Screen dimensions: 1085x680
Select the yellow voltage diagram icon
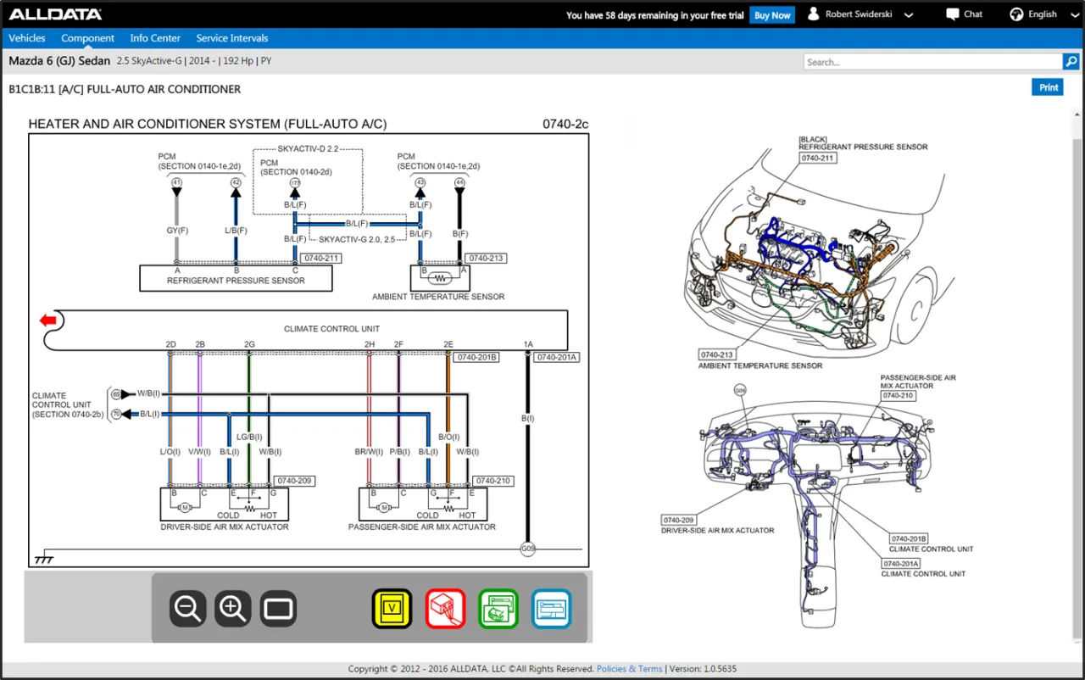[392, 609]
